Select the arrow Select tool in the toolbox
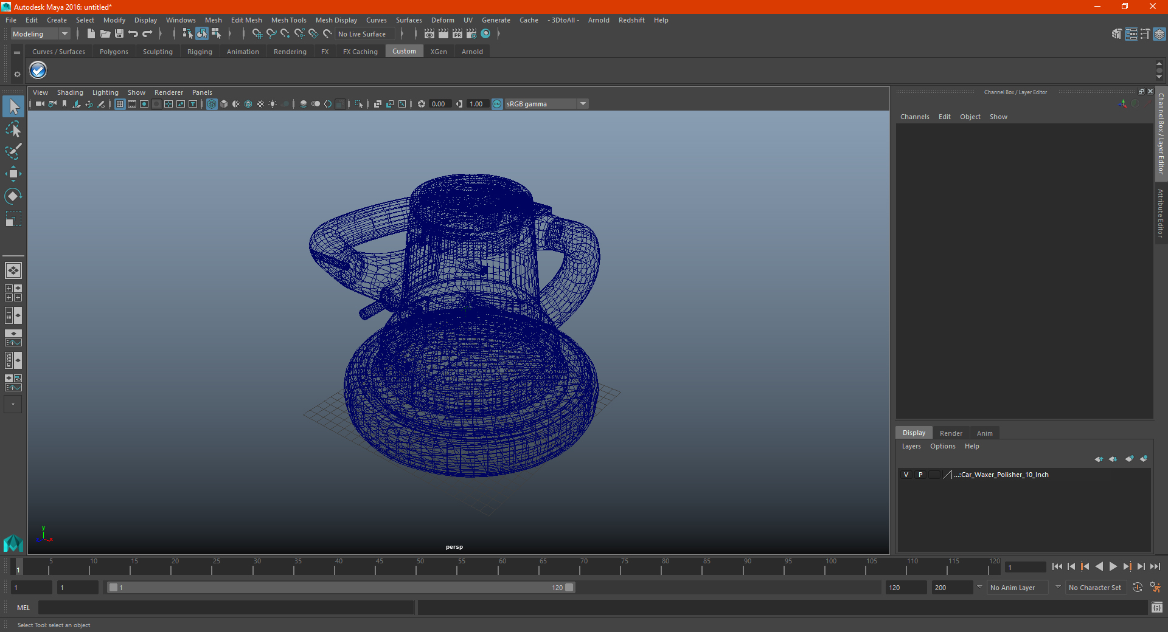 coord(13,107)
